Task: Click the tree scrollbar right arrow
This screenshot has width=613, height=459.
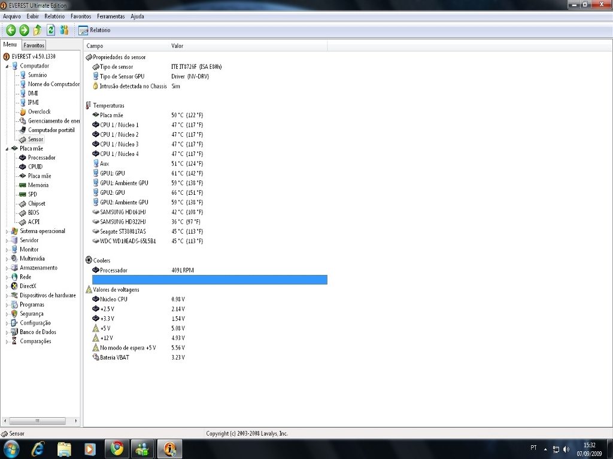Action: [76, 421]
